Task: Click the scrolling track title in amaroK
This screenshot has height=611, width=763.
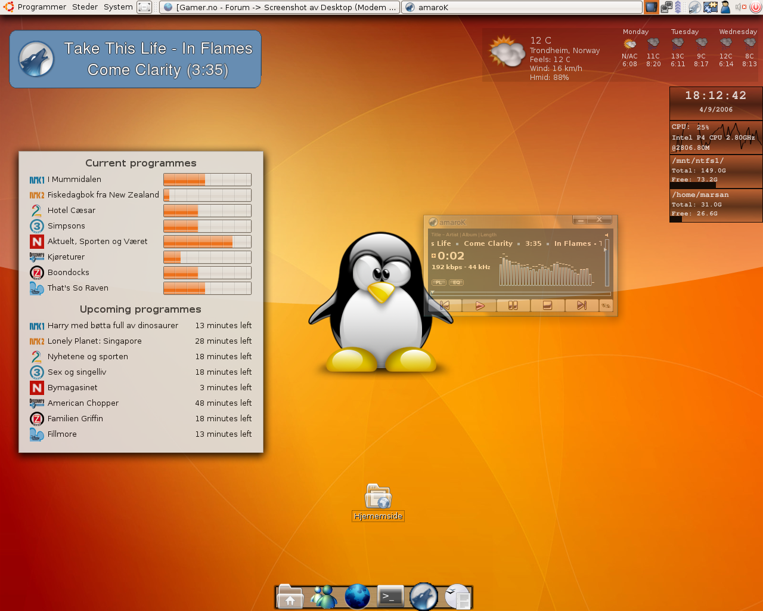Action: 516,243
